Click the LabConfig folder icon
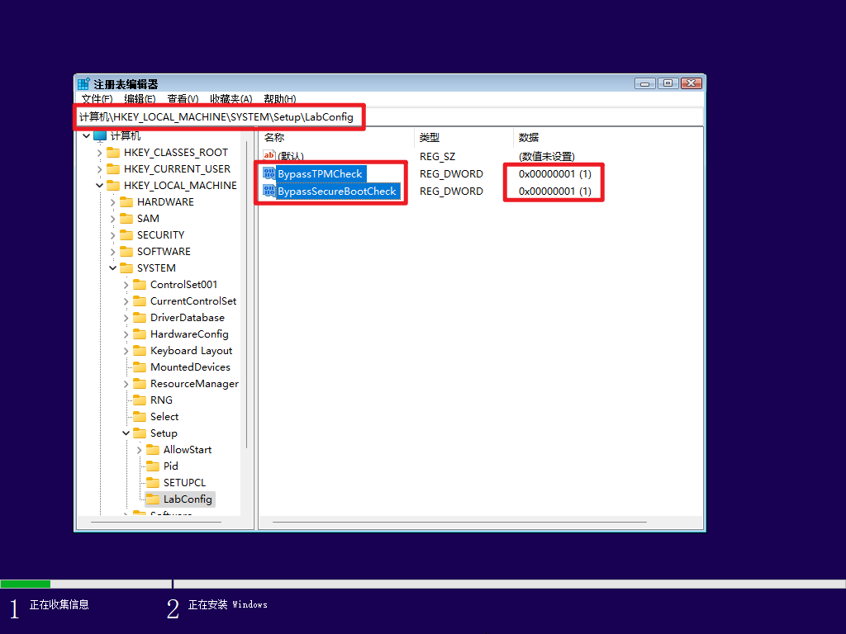 tap(153, 499)
